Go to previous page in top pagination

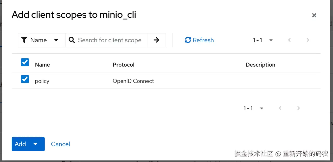(x=289, y=40)
